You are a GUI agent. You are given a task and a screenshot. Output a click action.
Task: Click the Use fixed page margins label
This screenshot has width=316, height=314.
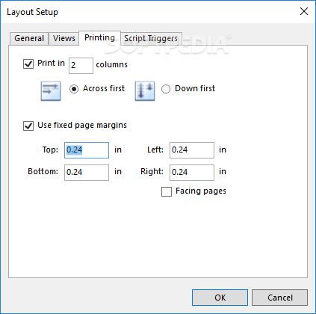pyautogui.click(x=82, y=125)
